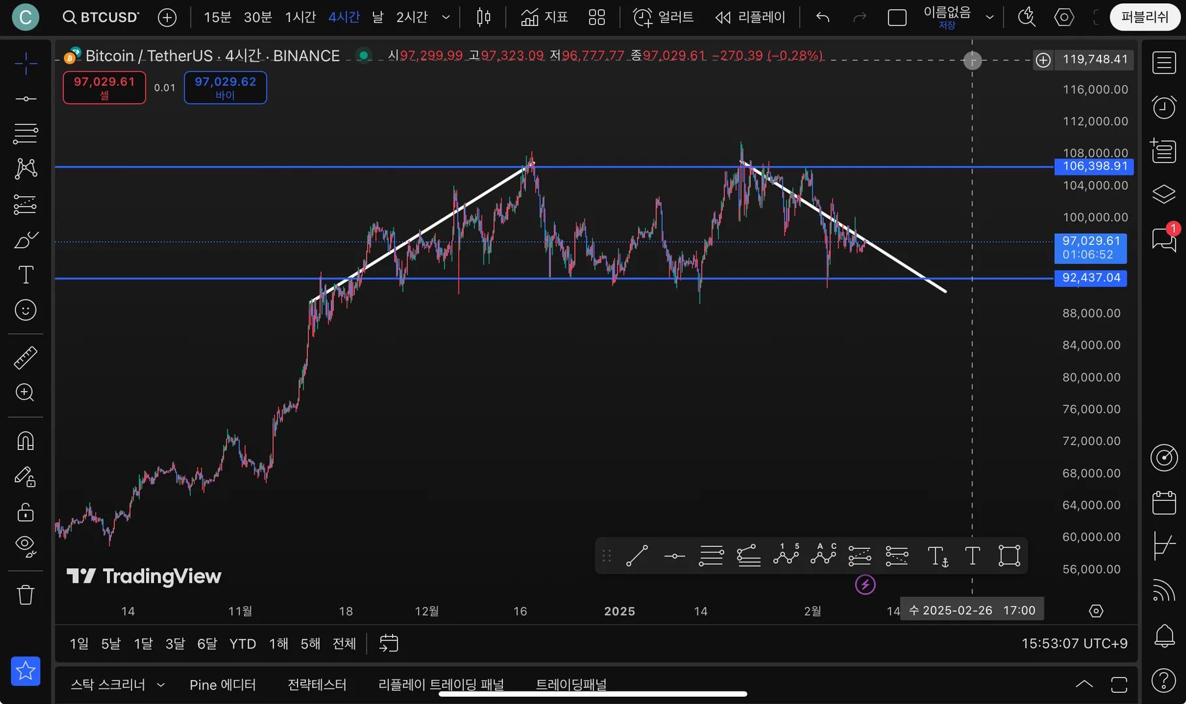Viewport: 1186px width, 704px height.
Task: Toggle hide all drawings eye icon
Action: click(x=25, y=546)
